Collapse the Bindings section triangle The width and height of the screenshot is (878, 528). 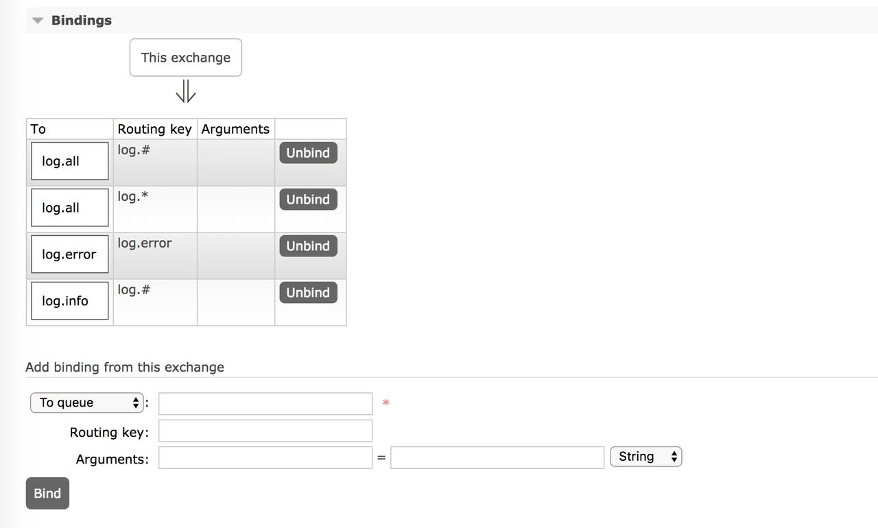tap(38, 21)
